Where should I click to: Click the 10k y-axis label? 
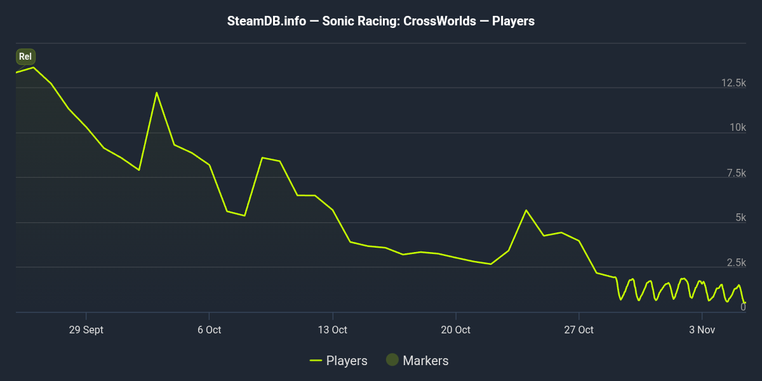click(738, 128)
